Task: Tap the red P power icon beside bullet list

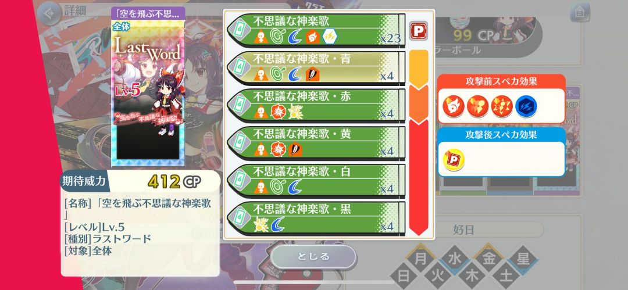Action: (x=419, y=30)
